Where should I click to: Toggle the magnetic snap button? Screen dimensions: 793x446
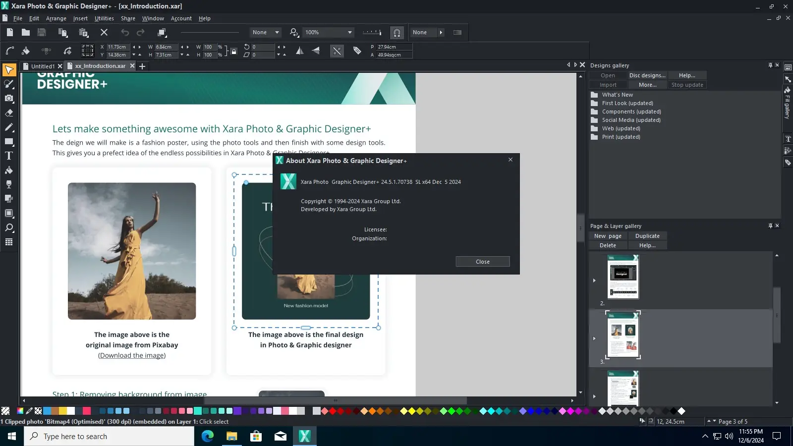(x=397, y=33)
